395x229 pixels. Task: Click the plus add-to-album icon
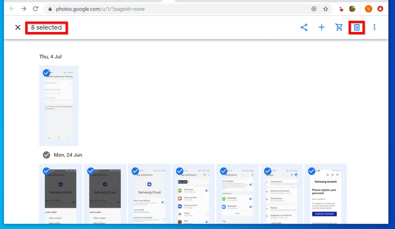[x=321, y=27]
